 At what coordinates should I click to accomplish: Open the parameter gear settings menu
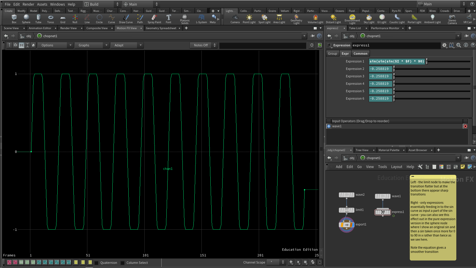point(444,45)
